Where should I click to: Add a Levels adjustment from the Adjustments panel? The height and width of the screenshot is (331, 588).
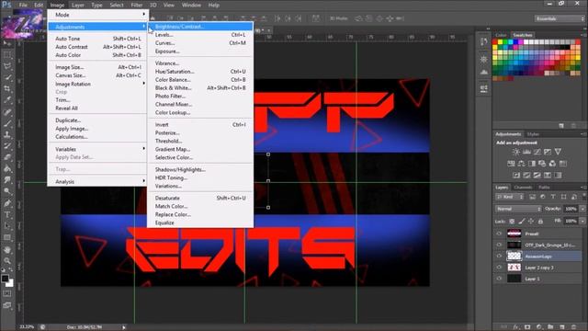(526, 152)
